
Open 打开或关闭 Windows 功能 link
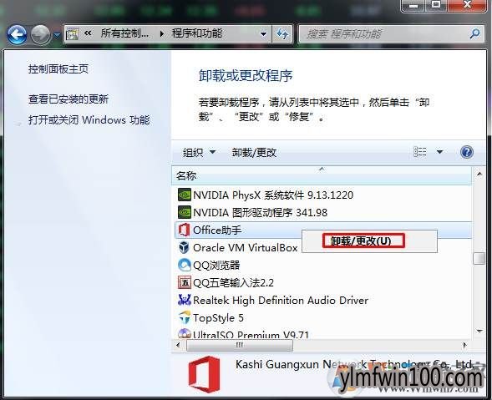89,120
